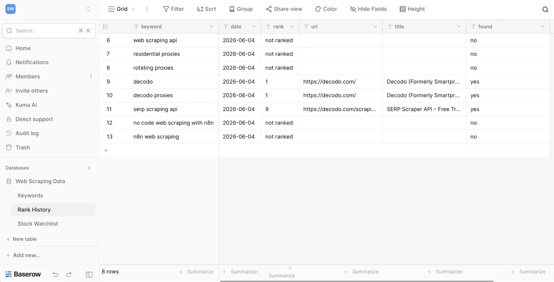The image size is (554, 282).
Task: Click Summarize under url column
Action: [361, 272]
